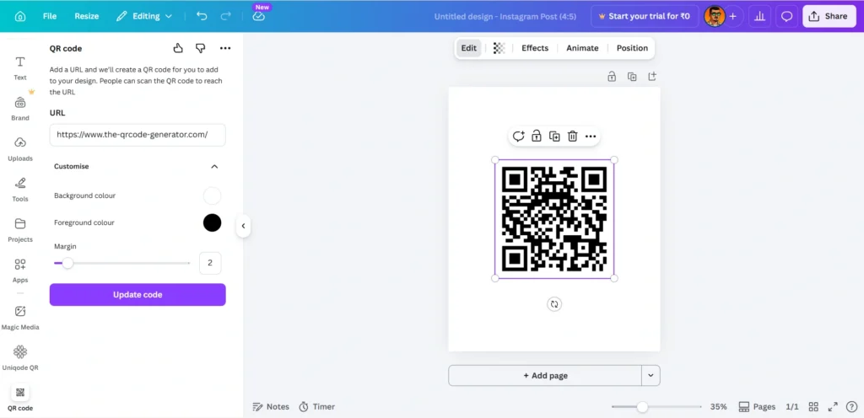
Task: Open the File menu
Action: [x=50, y=17]
